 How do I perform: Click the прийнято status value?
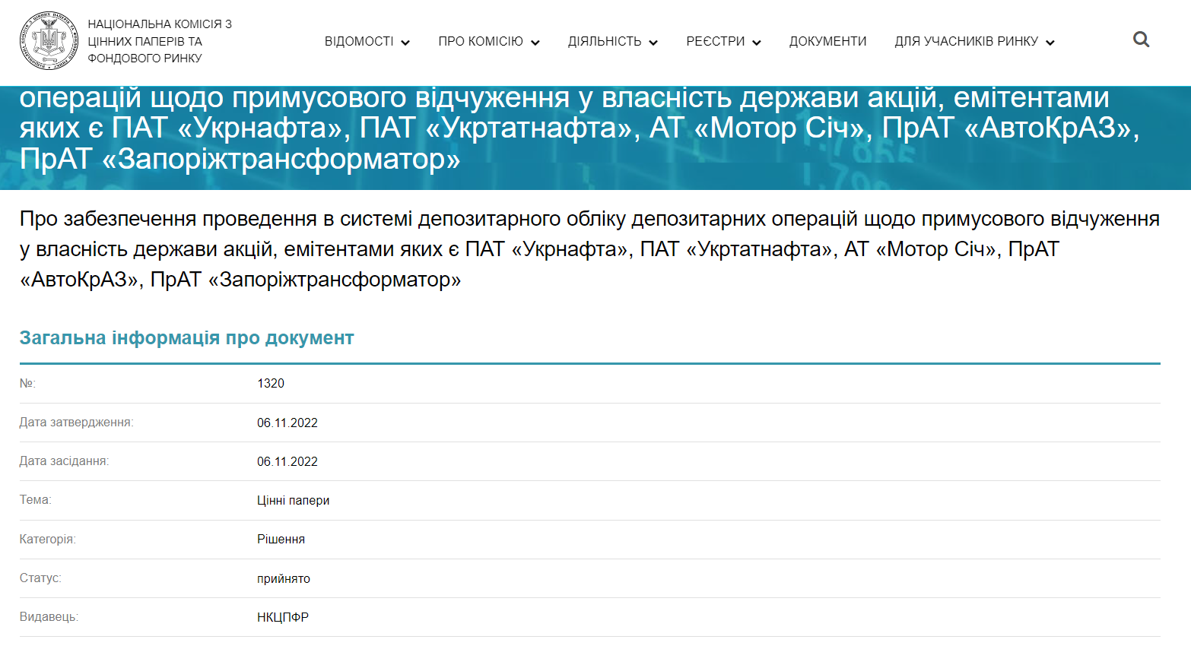click(284, 579)
